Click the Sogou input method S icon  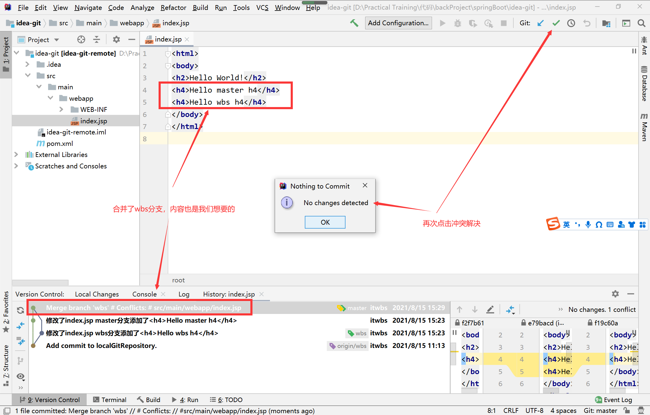553,224
